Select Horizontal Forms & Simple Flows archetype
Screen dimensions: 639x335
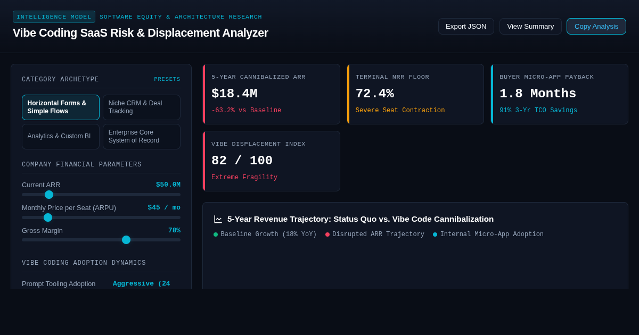(61, 107)
